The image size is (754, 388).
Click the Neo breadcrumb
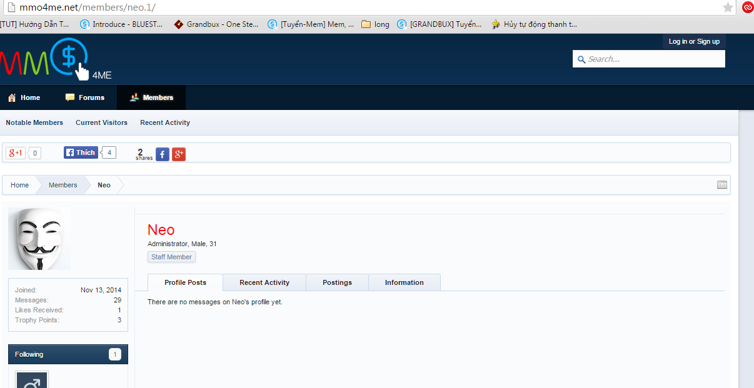104,185
